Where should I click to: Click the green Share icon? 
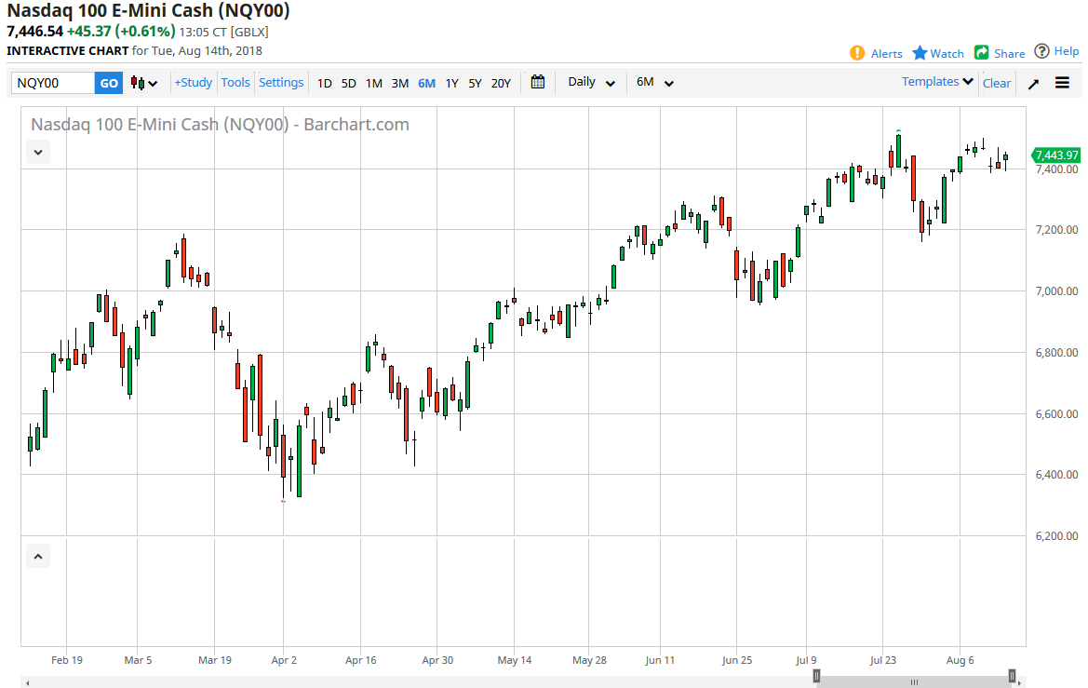point(981,53)
